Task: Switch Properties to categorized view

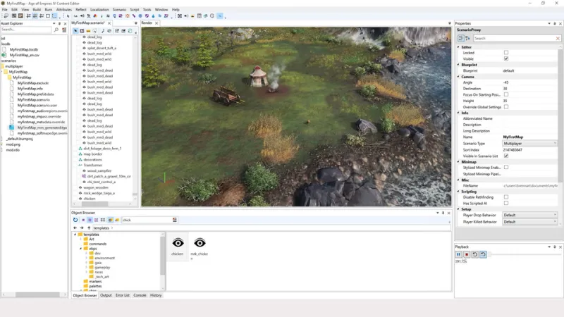Action: click(461, 38)
